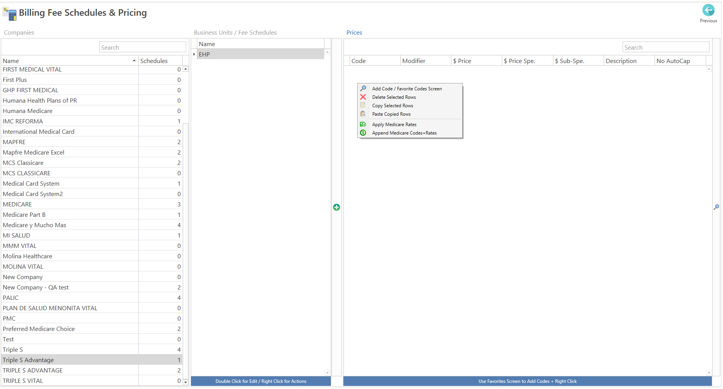Click fee schedules list scroll up arrow

click(328, 52)
